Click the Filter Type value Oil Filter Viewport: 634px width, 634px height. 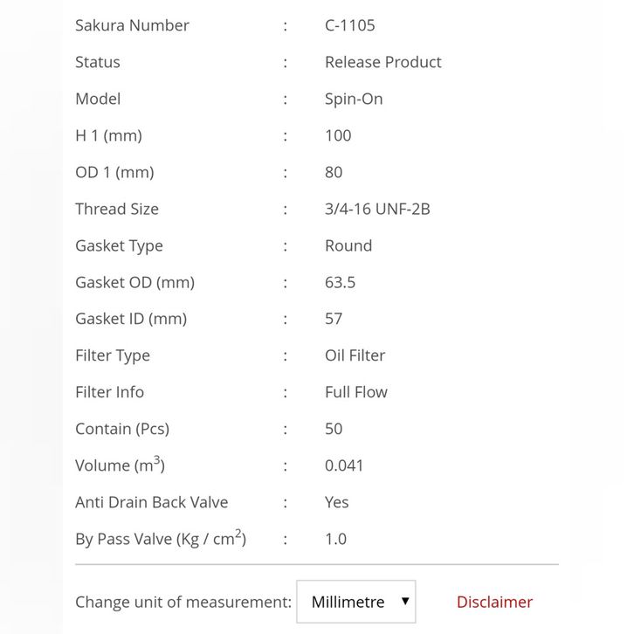coord(355,355)
